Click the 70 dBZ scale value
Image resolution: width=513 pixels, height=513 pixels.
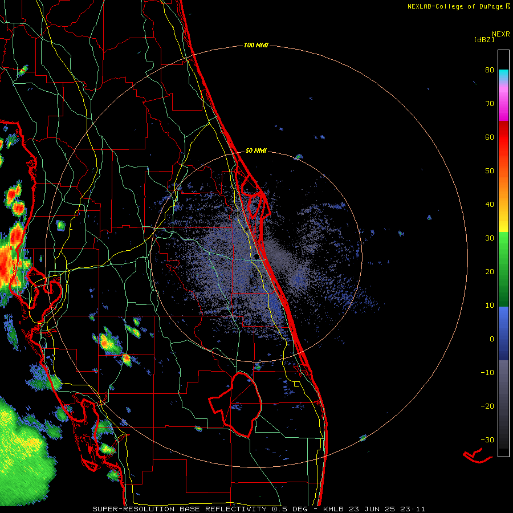click(490, 103)
